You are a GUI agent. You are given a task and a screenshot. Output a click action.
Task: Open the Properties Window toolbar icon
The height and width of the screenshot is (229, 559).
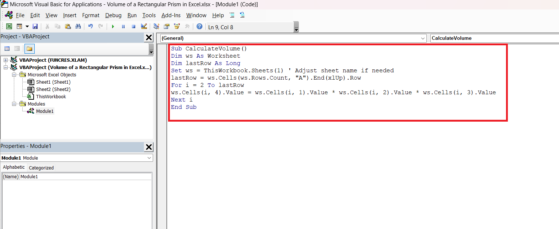pyautogui.click(x=167, y=27)
